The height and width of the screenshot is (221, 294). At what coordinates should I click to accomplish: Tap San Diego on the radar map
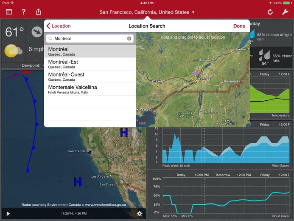(x=107, y=184)
